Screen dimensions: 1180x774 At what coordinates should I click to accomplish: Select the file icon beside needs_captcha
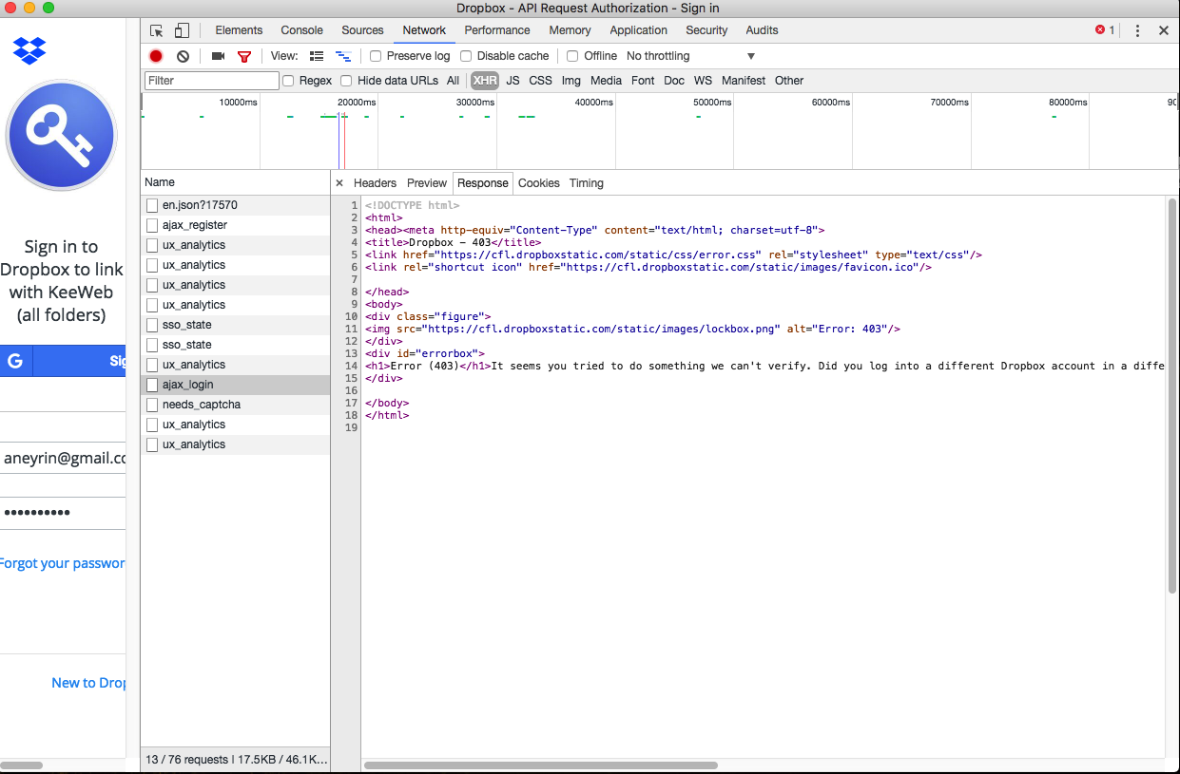[151, 405]
